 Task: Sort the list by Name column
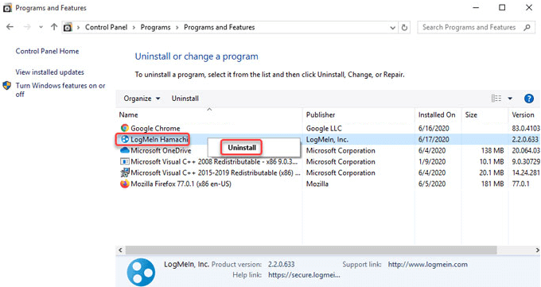[128, 114]
